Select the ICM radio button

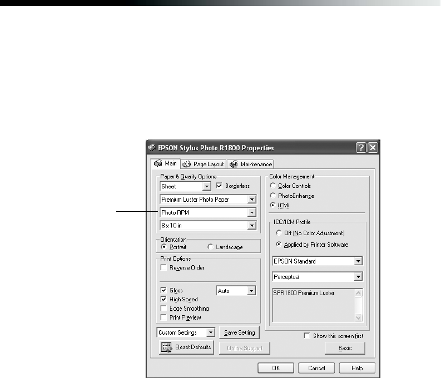coord(272,205)
